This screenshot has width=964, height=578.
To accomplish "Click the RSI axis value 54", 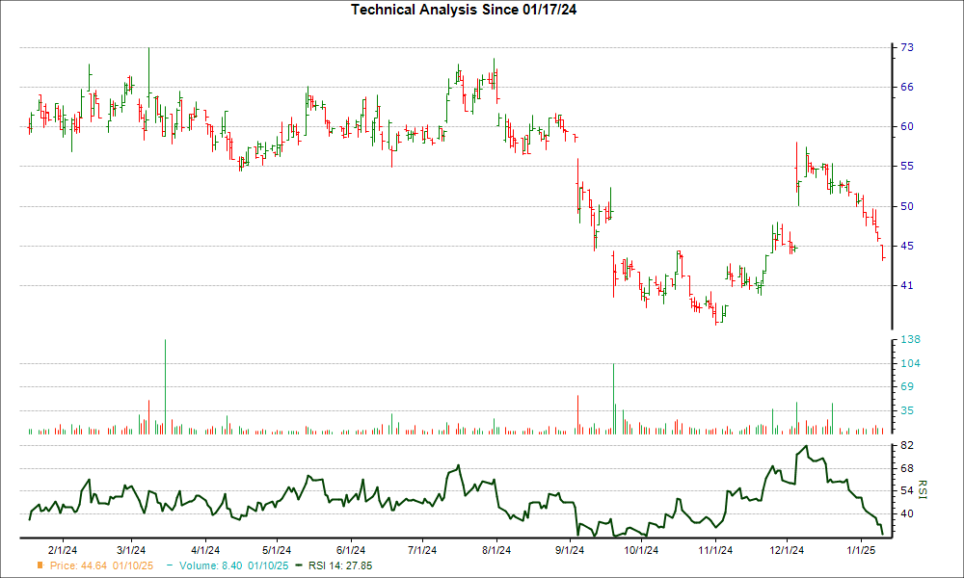I will [907, 490].
